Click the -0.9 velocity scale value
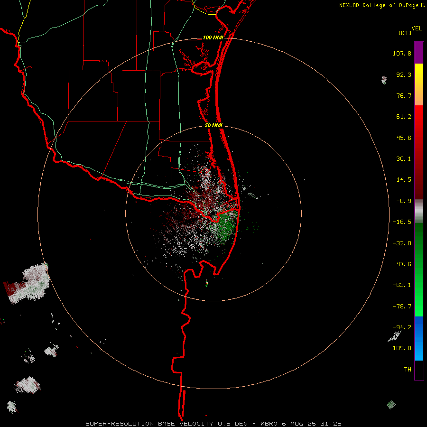The image size is (427, 427). click(x=404, y=201)
